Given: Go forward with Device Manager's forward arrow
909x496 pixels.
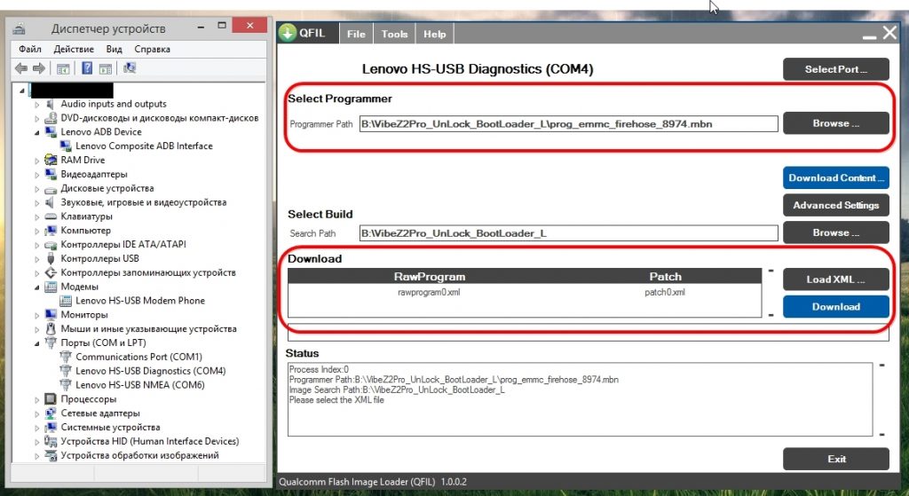Looking at the screenshot, I should [39, 68].
